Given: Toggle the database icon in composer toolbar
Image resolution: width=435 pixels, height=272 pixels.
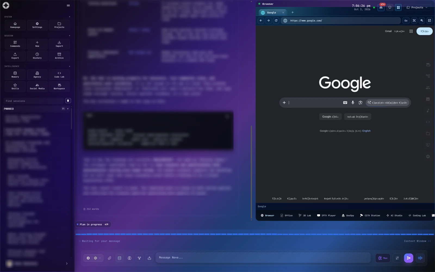Looking at the screenshot, I should pyautogui.click(x=119, y=258).
